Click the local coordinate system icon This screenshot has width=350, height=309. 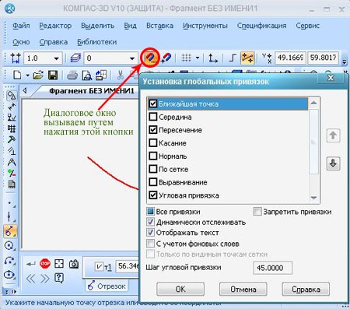pos(213,58)
